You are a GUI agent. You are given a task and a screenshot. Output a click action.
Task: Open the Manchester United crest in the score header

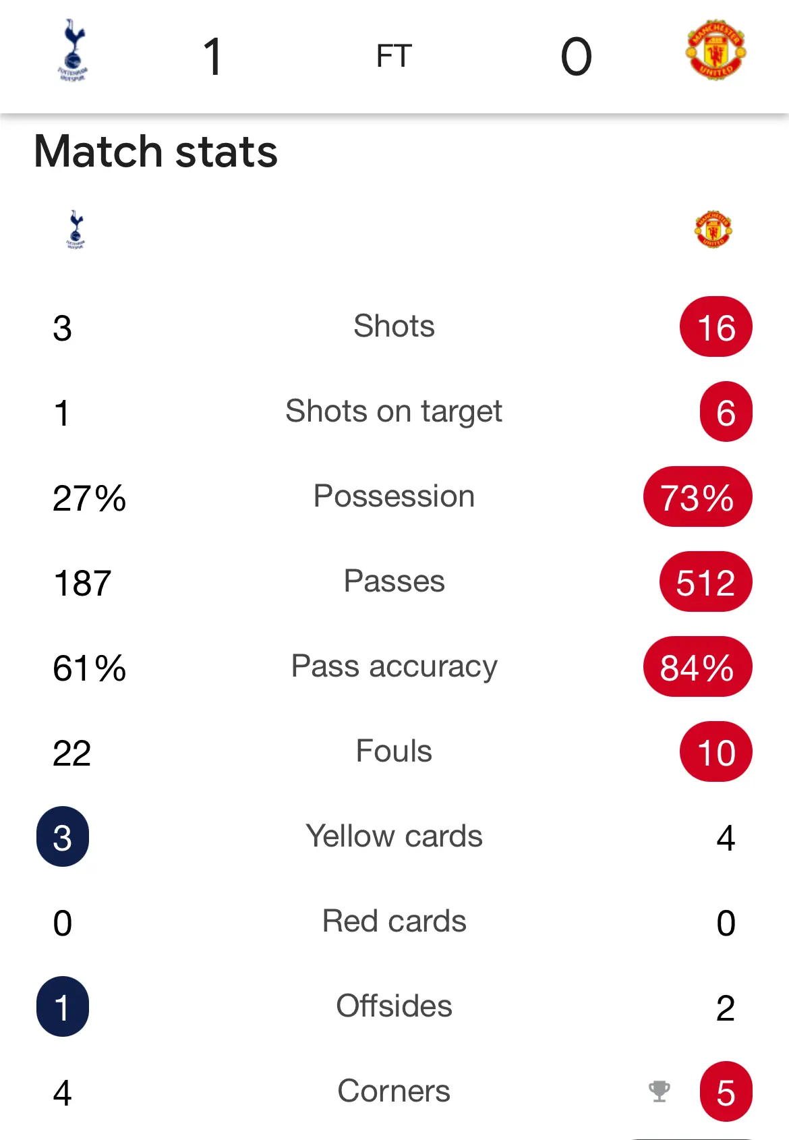coord(716,50)
